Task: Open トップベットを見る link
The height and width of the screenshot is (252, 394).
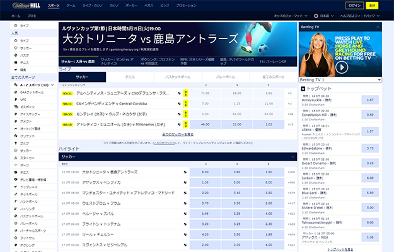Action: 340,249
